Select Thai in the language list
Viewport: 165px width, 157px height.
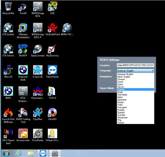(x=135, y=120)
